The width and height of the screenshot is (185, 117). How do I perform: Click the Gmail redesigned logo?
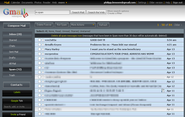(16, 13)
